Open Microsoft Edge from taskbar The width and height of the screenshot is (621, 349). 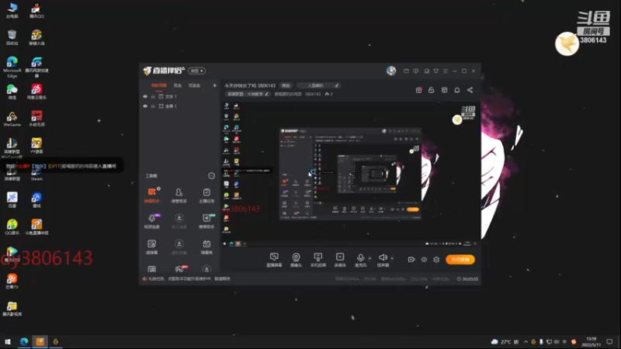click(x=24, y=341)
